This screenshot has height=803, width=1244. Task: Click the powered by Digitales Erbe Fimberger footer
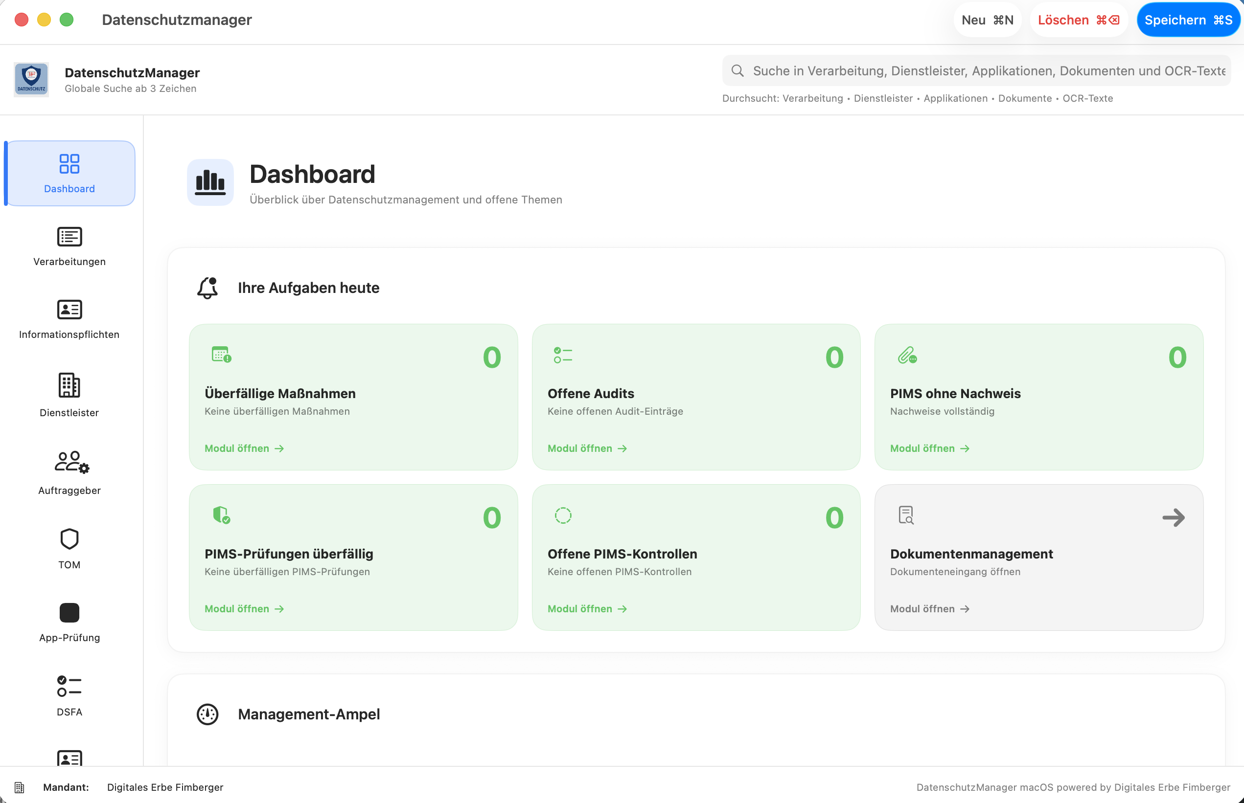pos(1073,787)
